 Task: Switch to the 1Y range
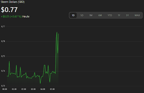[119, 15]
